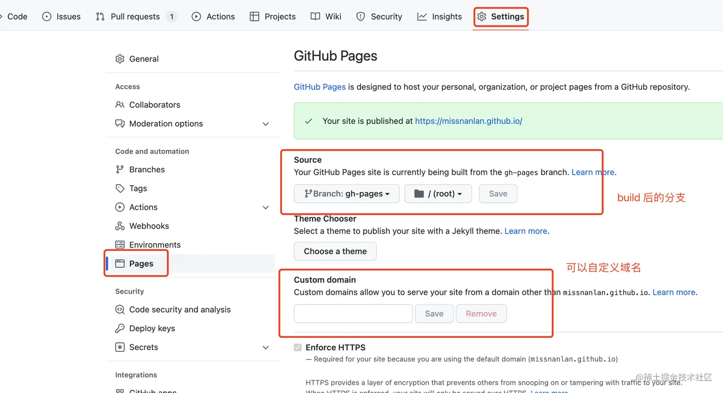Focus the custom domain text field

click(353, 314)
